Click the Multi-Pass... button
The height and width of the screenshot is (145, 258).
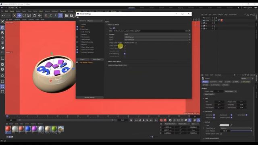[x=97, y=59]
